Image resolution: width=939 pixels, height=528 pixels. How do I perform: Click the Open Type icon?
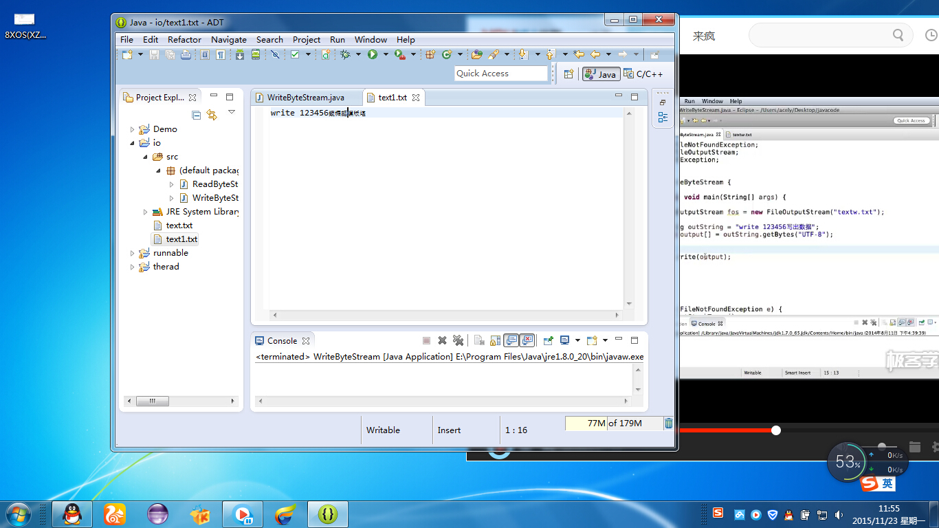pos(477,54)
